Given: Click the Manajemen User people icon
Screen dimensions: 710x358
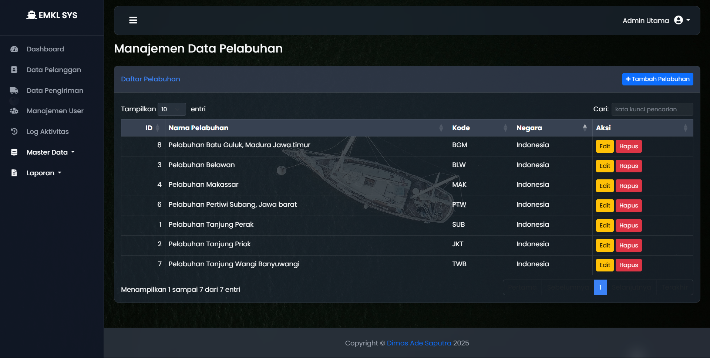Looking at the screenshot, I should tap(14, 111).
